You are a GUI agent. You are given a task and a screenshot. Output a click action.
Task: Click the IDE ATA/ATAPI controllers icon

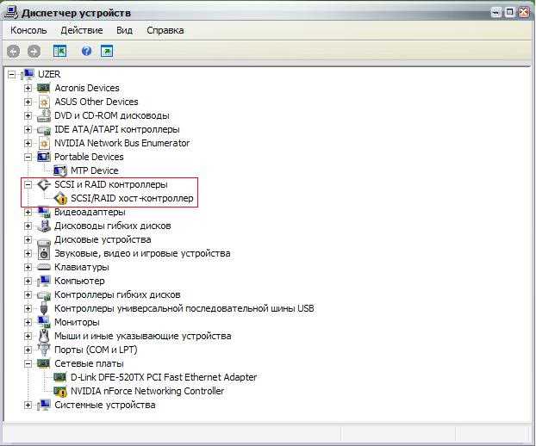(x=44, y=130)
